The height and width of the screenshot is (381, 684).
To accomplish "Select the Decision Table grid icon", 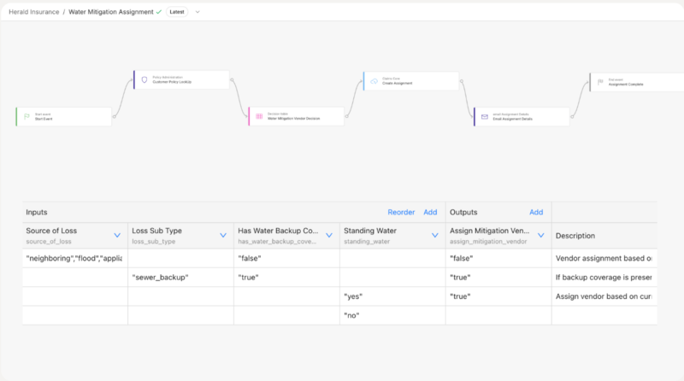I will (259, 116).
